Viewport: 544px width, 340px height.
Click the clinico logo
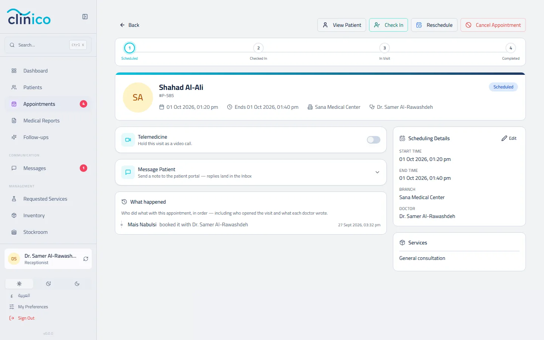point(29,17)
